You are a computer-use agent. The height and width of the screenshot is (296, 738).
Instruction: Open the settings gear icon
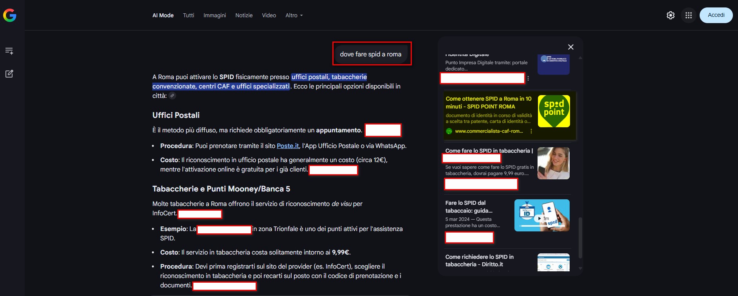671,15
